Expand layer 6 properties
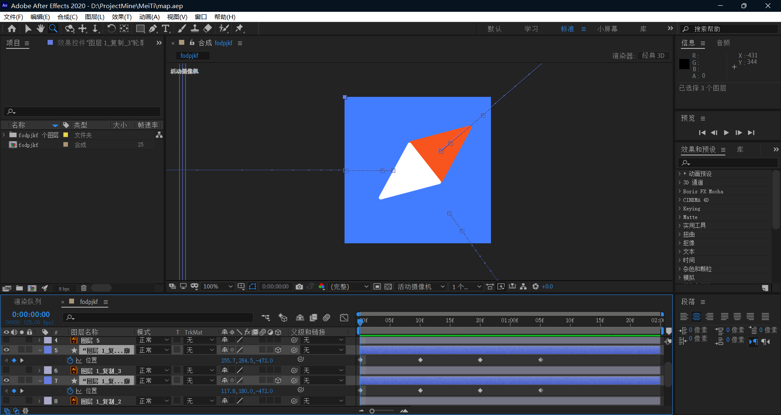Screen dimensions: 781x415 (x=39, y=371)
